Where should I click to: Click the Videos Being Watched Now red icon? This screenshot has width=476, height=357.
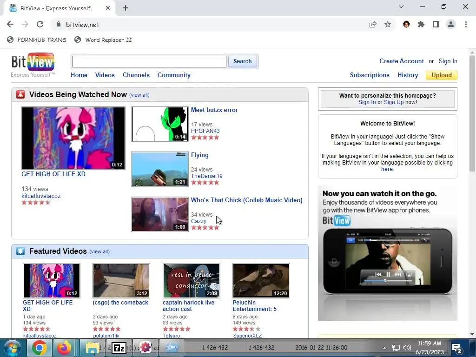(20, 95)
